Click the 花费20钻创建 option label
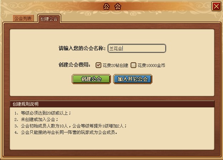 coord(115,66)
